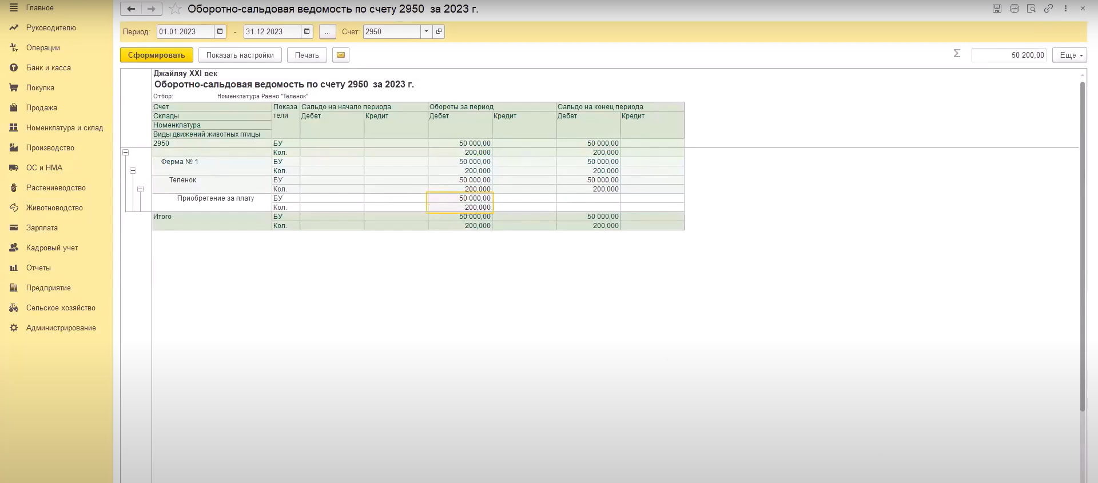Click the period start date input field
The height and width of the screenshot is (483, 1098).
pos(185,31)
